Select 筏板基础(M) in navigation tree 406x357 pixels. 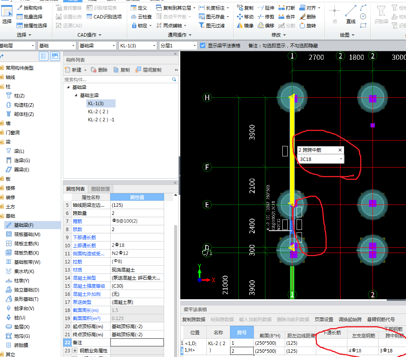(27, 235)
